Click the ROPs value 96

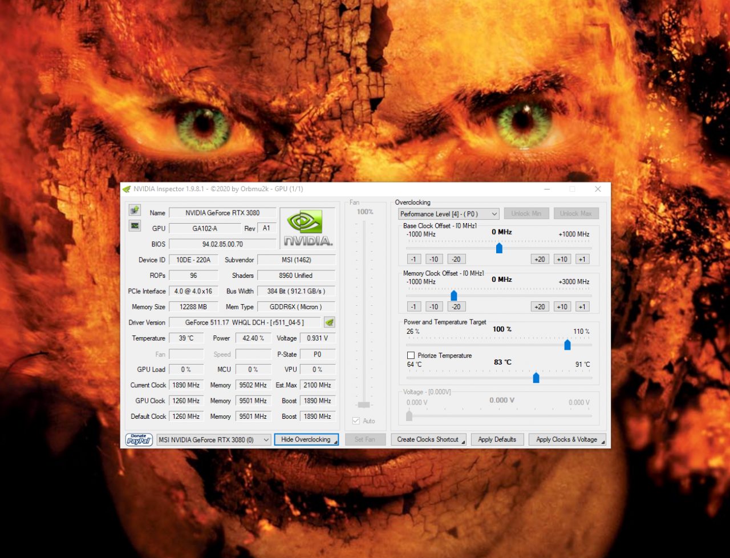[x=193, y=276]
